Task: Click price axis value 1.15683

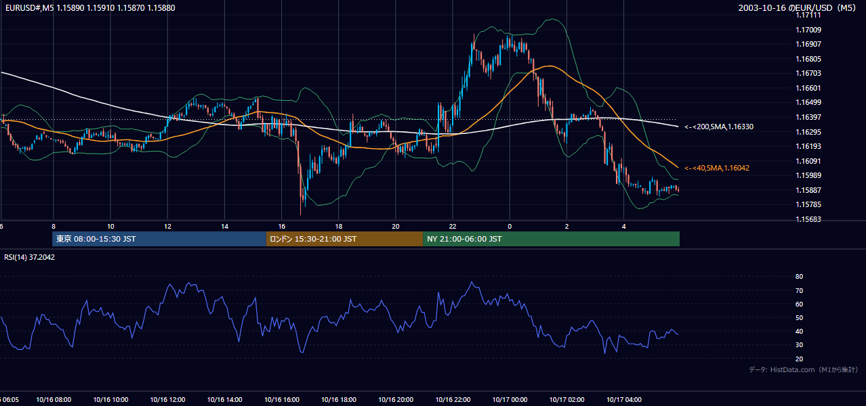Action: 808,219
